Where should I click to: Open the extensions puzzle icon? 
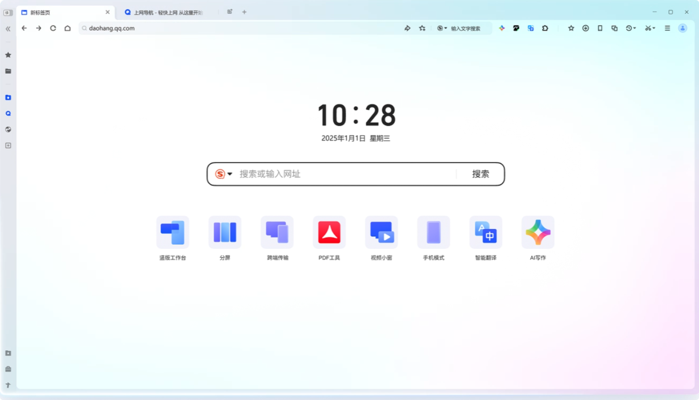[x=545, y=28]
